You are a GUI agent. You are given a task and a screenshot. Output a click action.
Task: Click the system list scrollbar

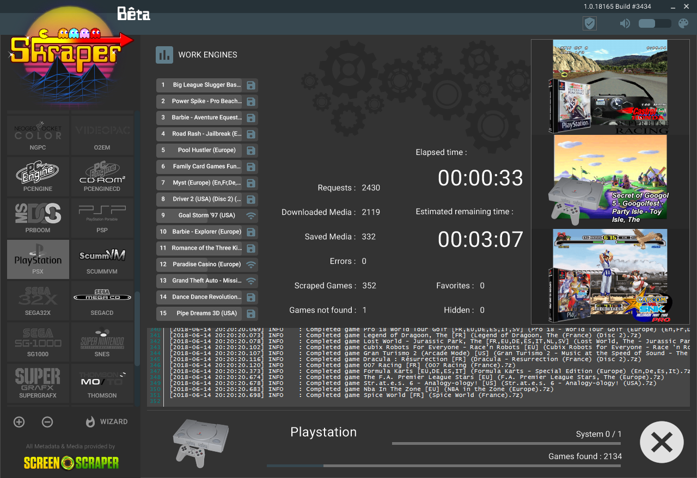click(137, 328)
